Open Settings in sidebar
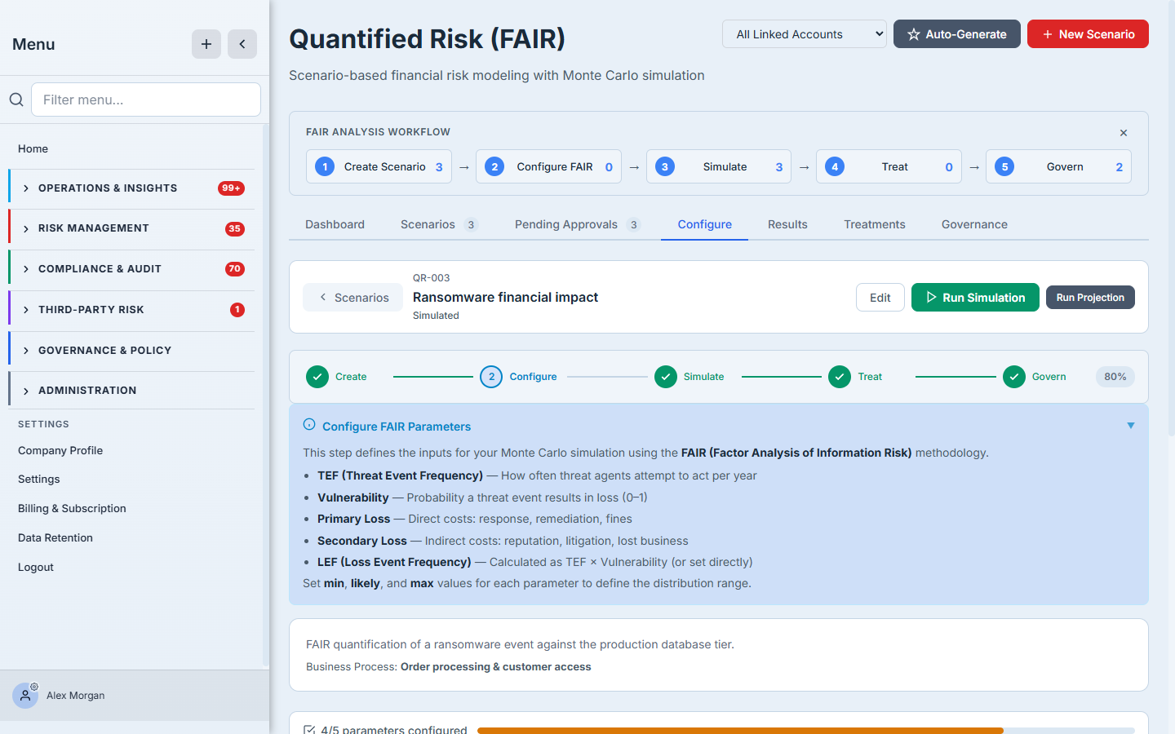Screen dimensions: 1175x734 [x=39, y=479]
